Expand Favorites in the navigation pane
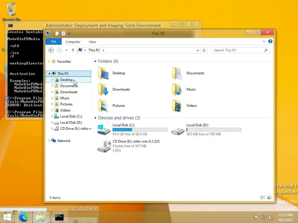Image resolution: width=298 pixels, height=223 pixels. pos(49,62)
